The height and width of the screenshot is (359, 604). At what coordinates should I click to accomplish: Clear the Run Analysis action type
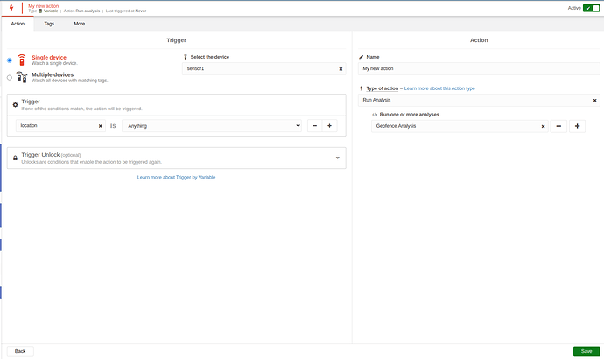(594, 101)
